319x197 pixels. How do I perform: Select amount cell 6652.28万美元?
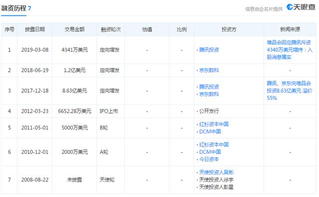coord(75,111)
